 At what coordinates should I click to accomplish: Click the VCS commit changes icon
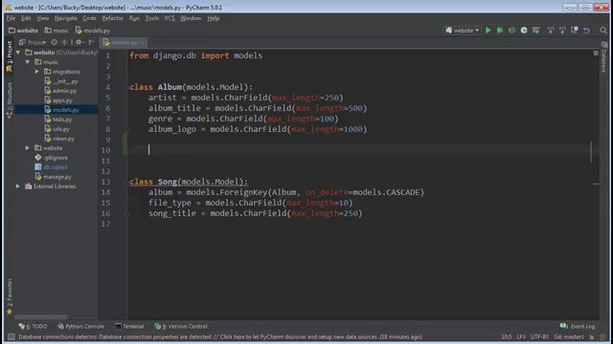[x=562, y=30]
